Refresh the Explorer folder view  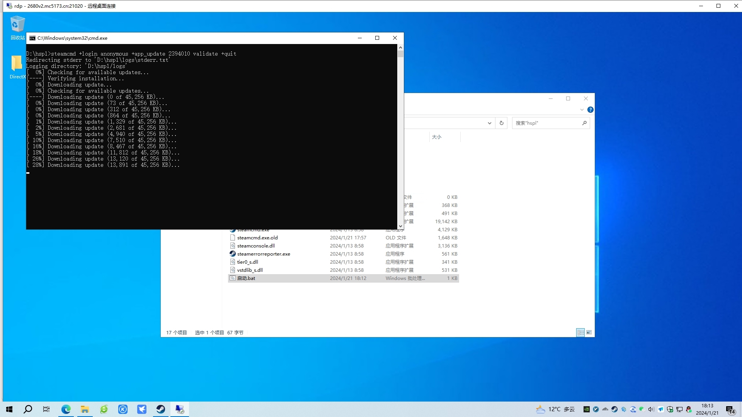coord(502,123)
